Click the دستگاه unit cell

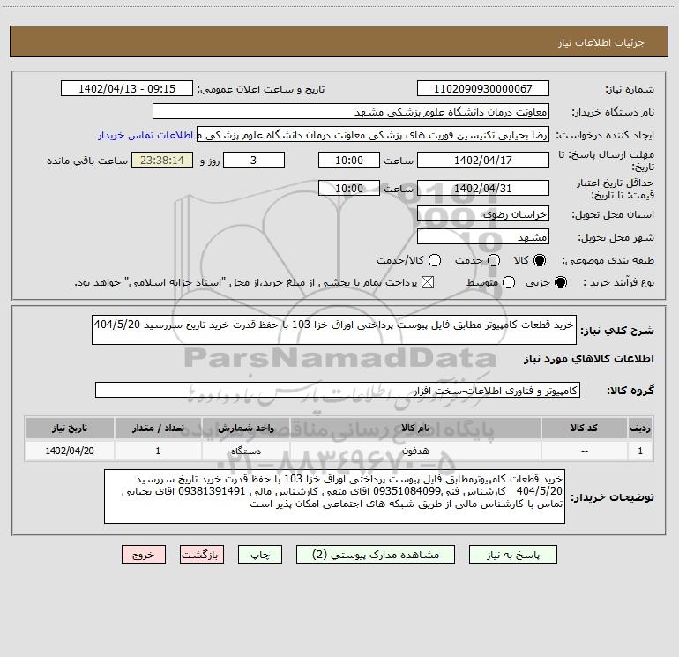245,451
